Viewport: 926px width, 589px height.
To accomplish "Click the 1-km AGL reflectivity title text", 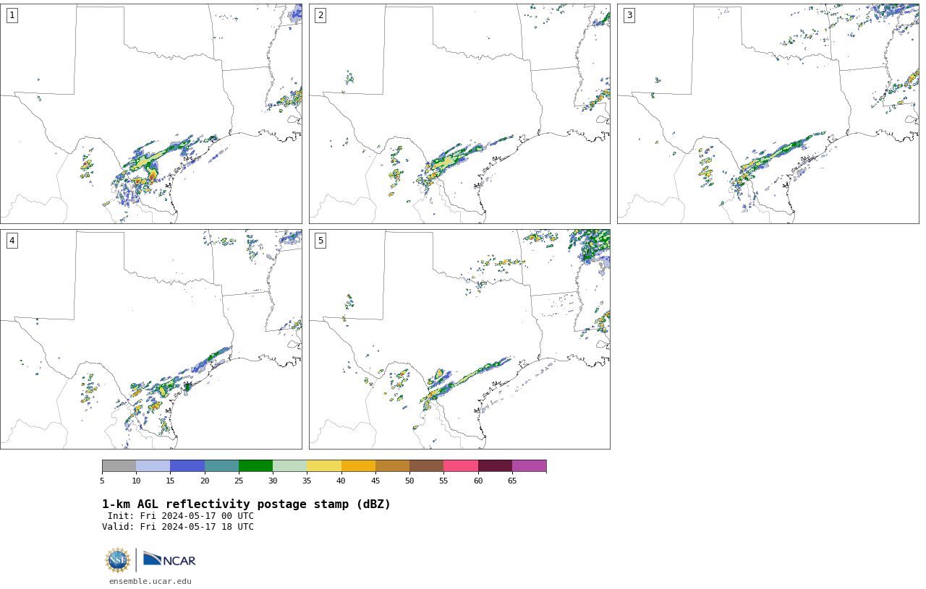I will pyautogui.click(x=246, y=504).
